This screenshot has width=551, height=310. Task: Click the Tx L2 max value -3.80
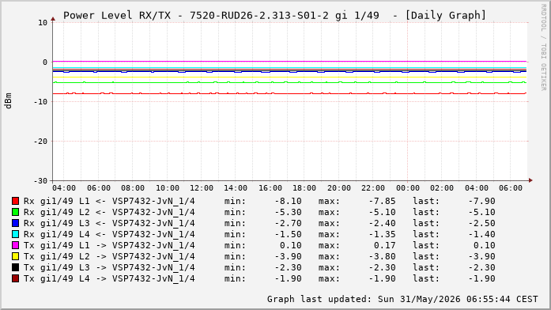383,256
